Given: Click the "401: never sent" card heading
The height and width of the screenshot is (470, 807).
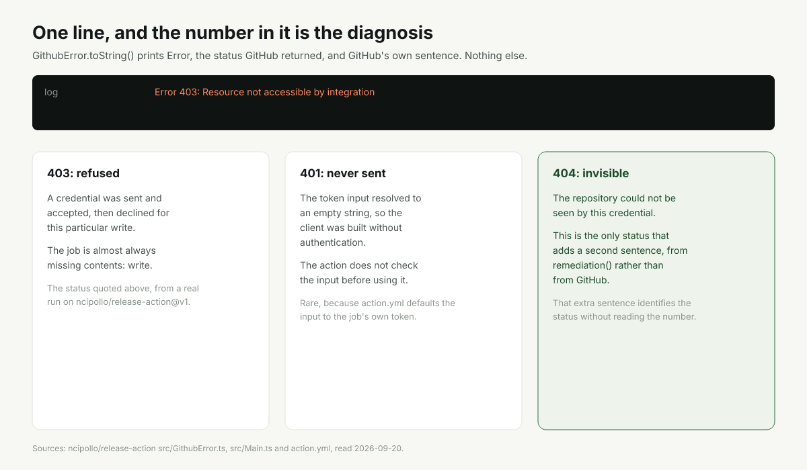Looking at the screenshot, I should coord(343,173).
